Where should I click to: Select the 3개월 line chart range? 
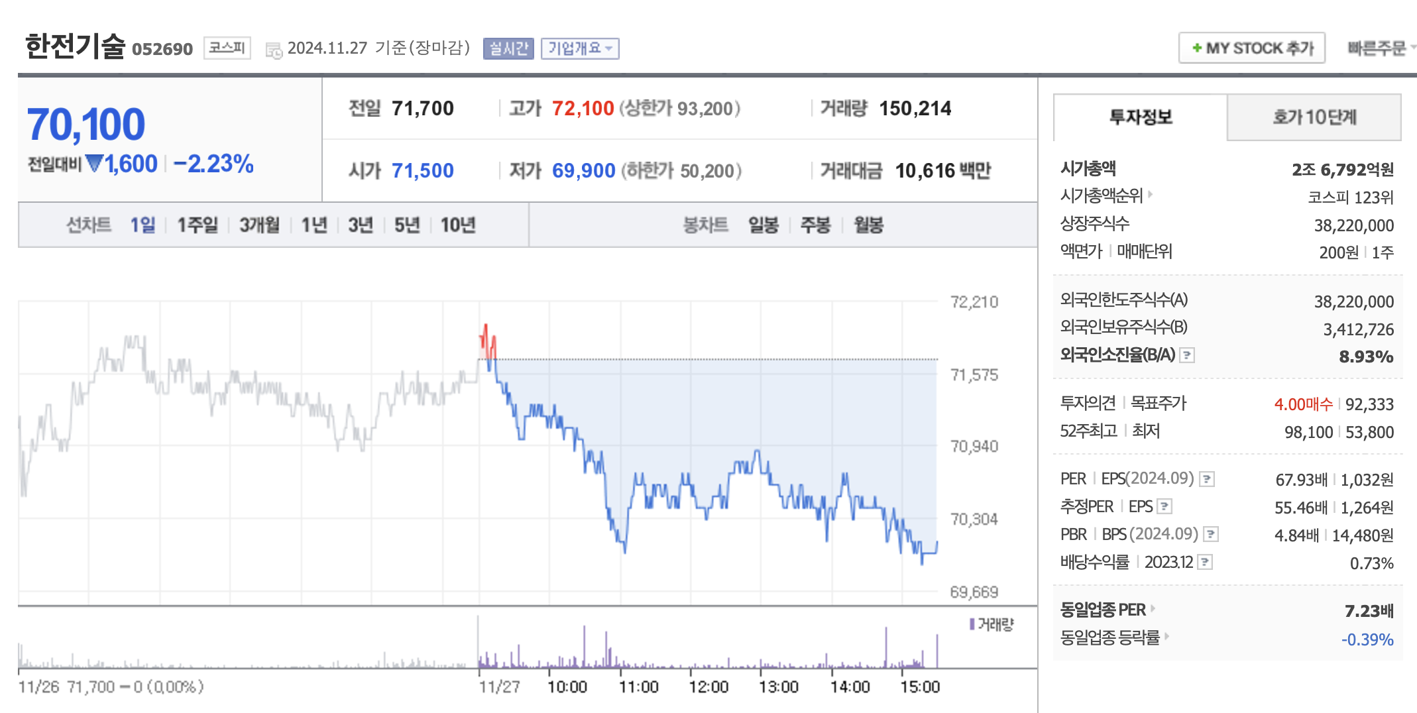(259, 225)
